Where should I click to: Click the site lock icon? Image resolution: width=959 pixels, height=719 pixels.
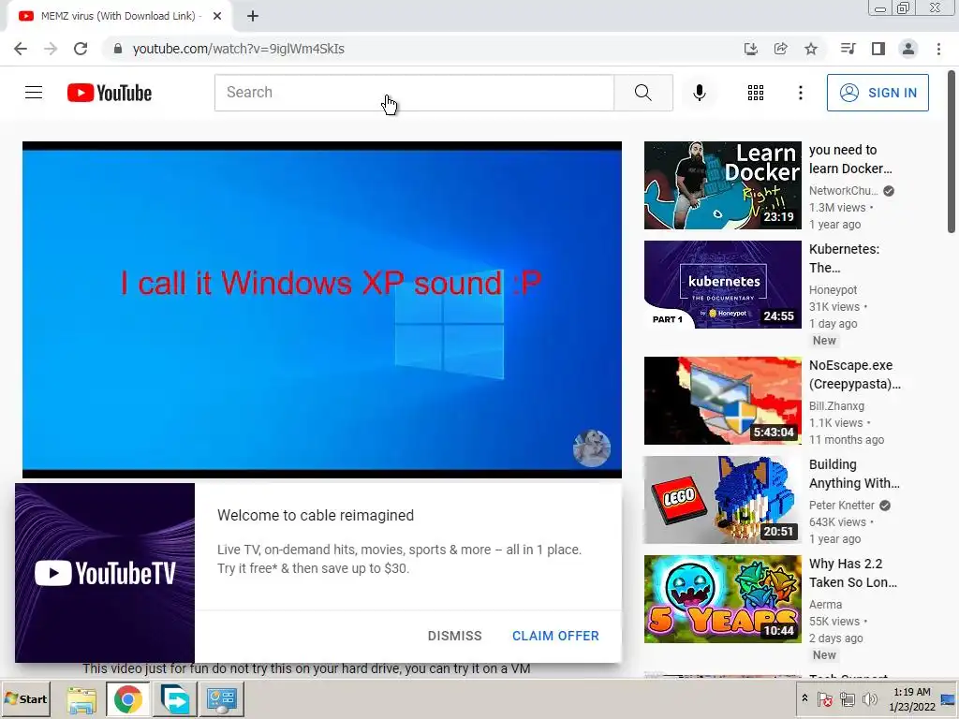pyautogui.click(x=118, y=49)
